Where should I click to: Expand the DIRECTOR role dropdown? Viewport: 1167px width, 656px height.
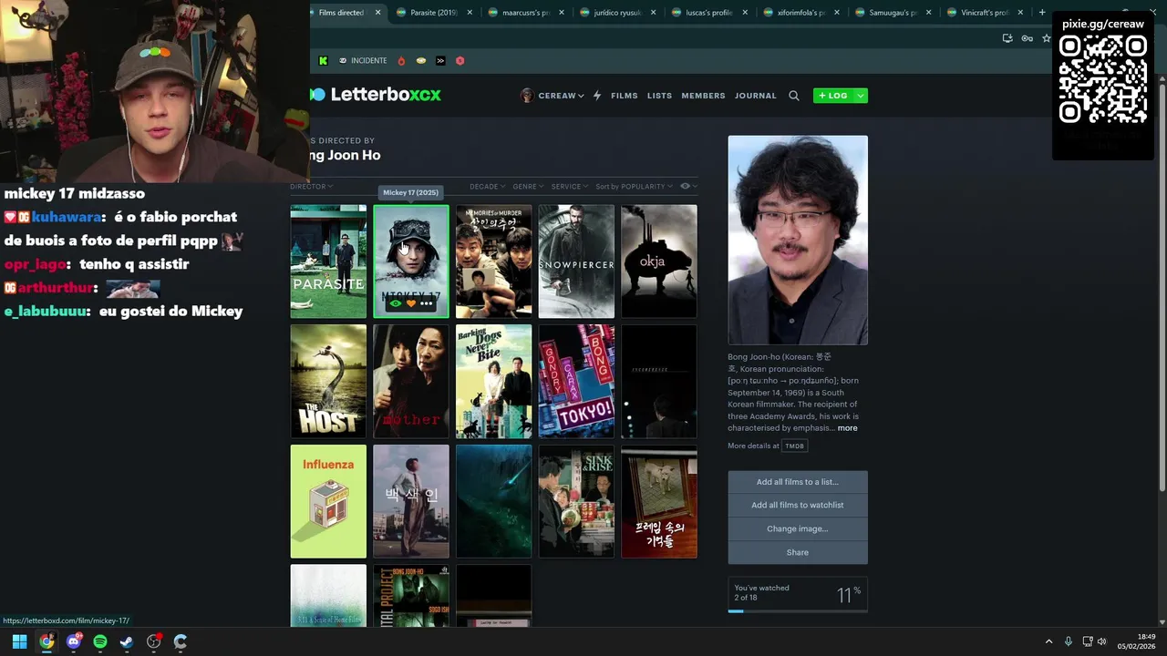coord(312,187)
